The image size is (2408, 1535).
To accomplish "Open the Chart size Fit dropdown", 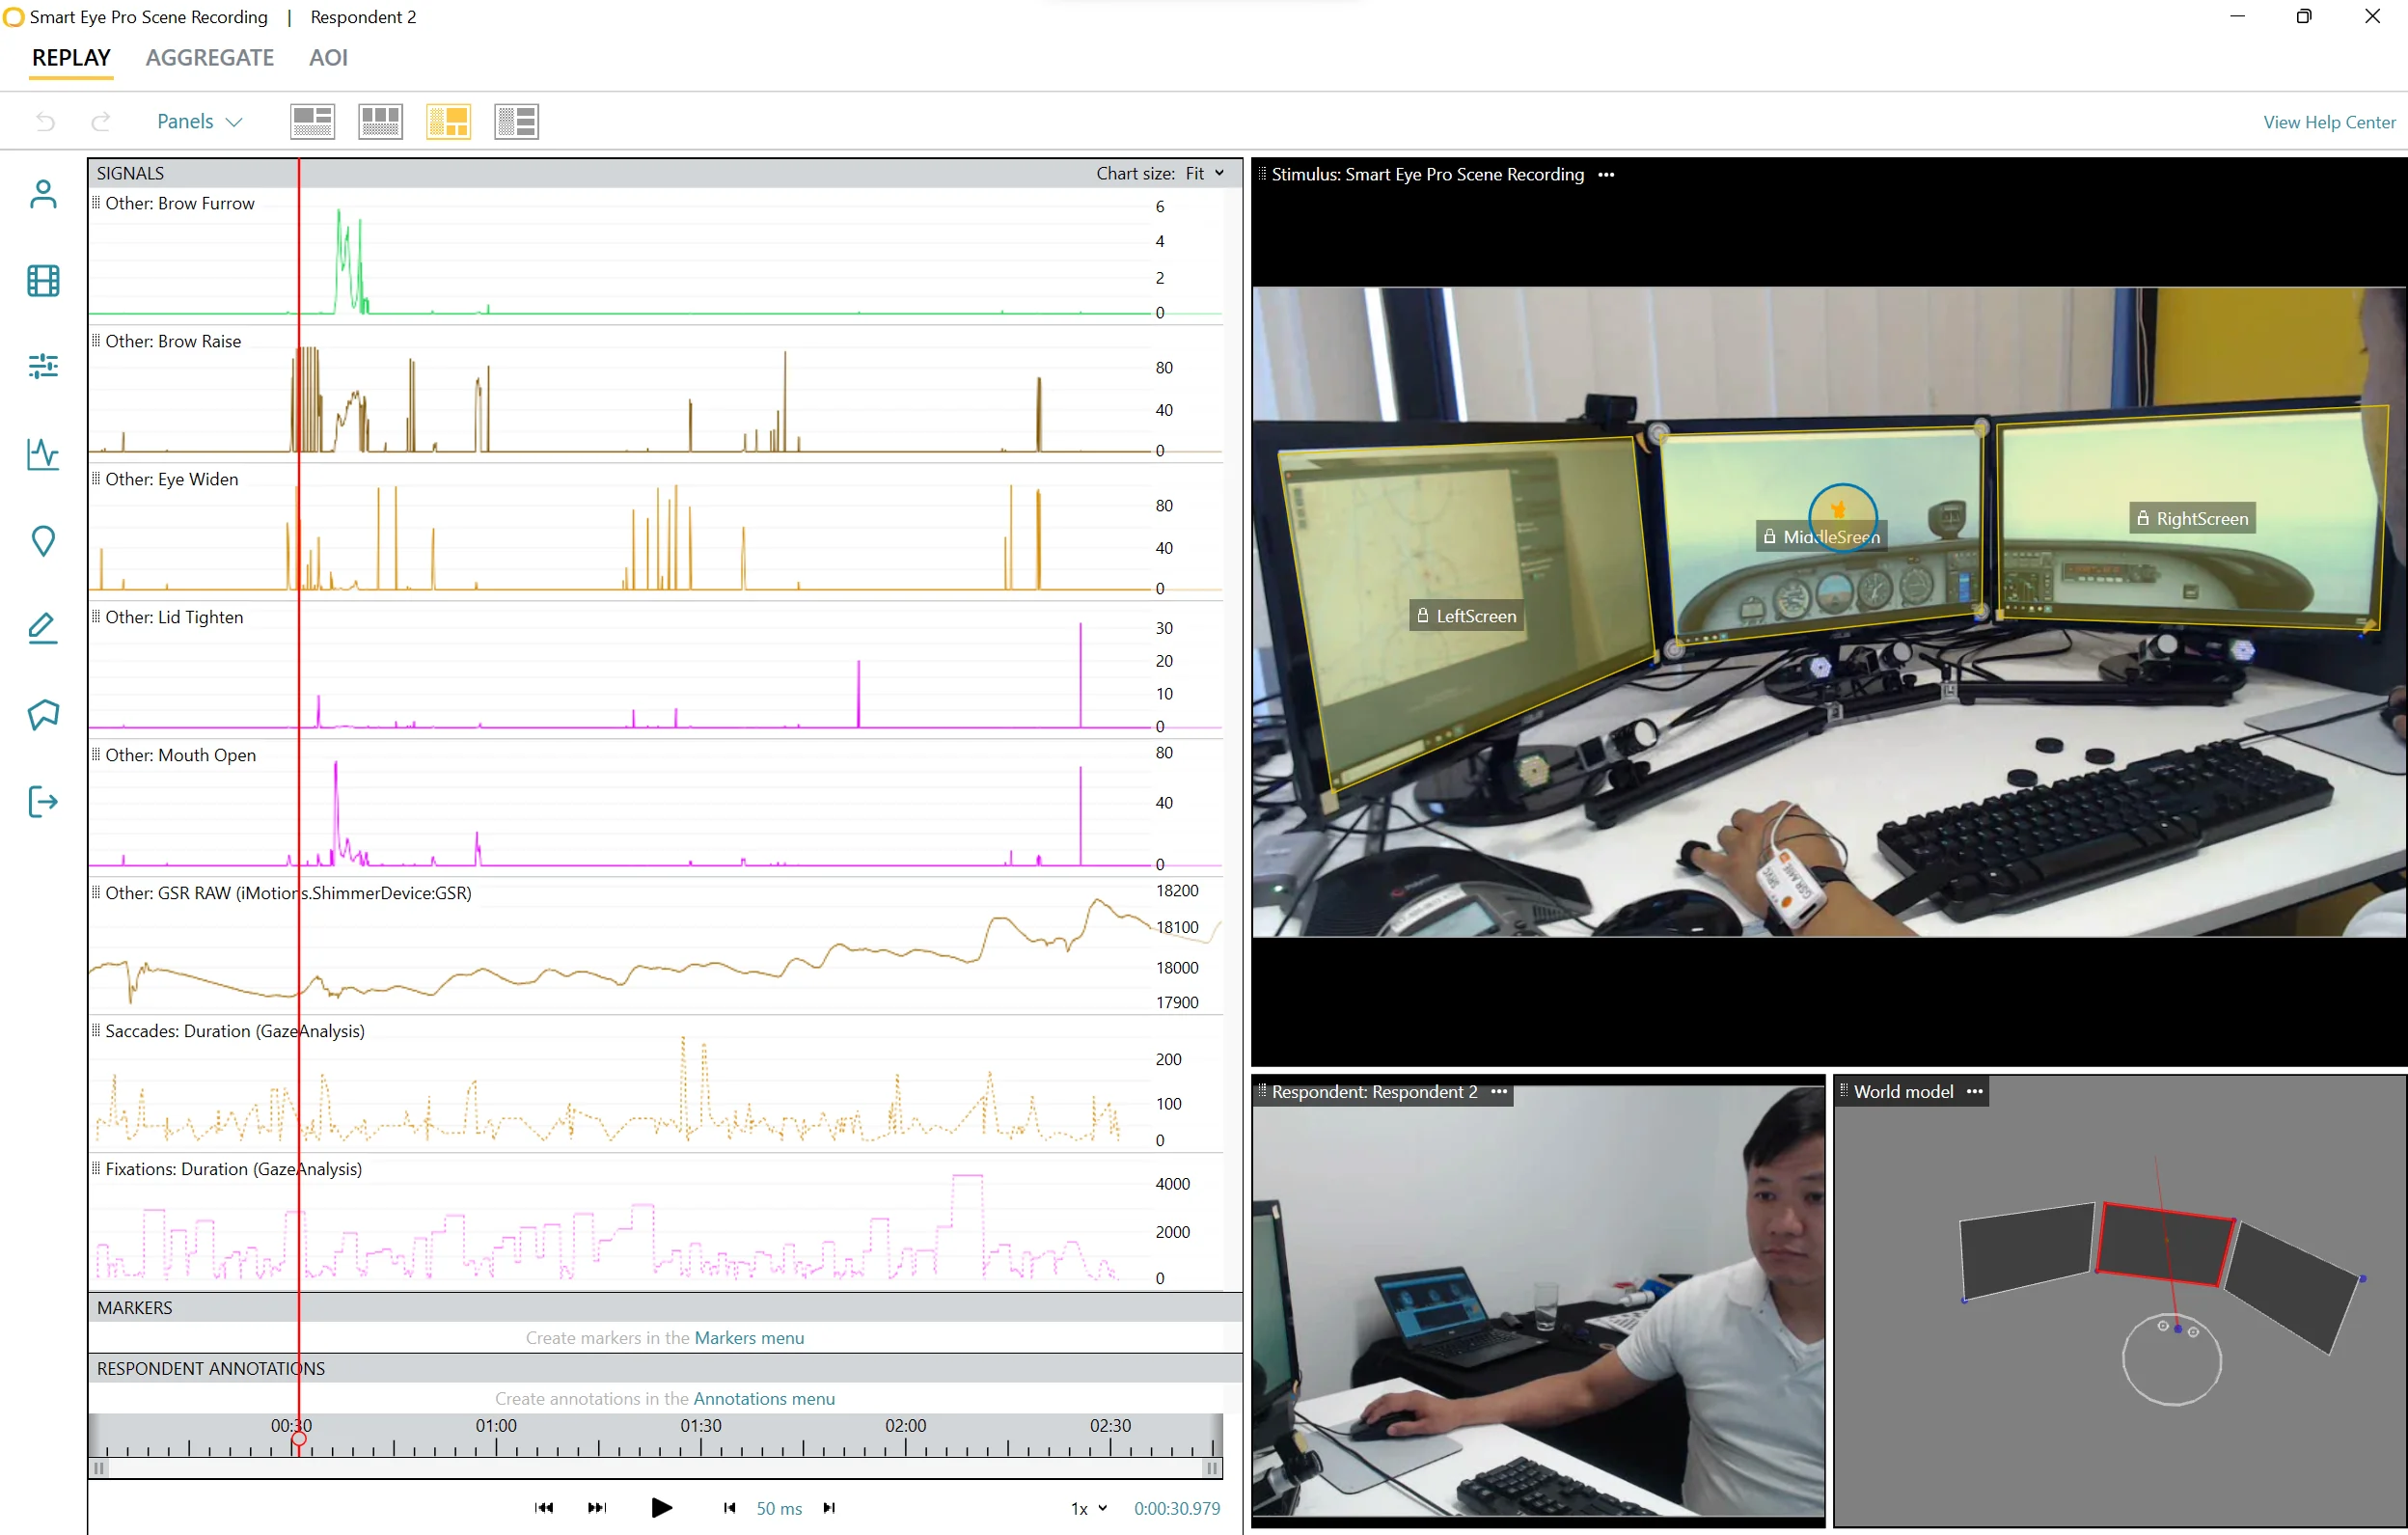I will [1205, 173].
